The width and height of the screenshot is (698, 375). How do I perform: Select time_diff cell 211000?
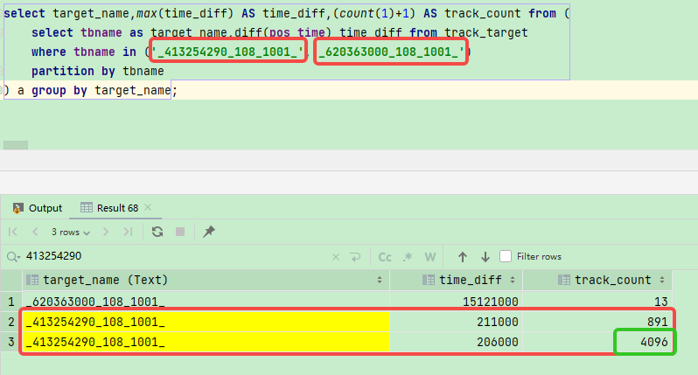click(x=457, y=322)
